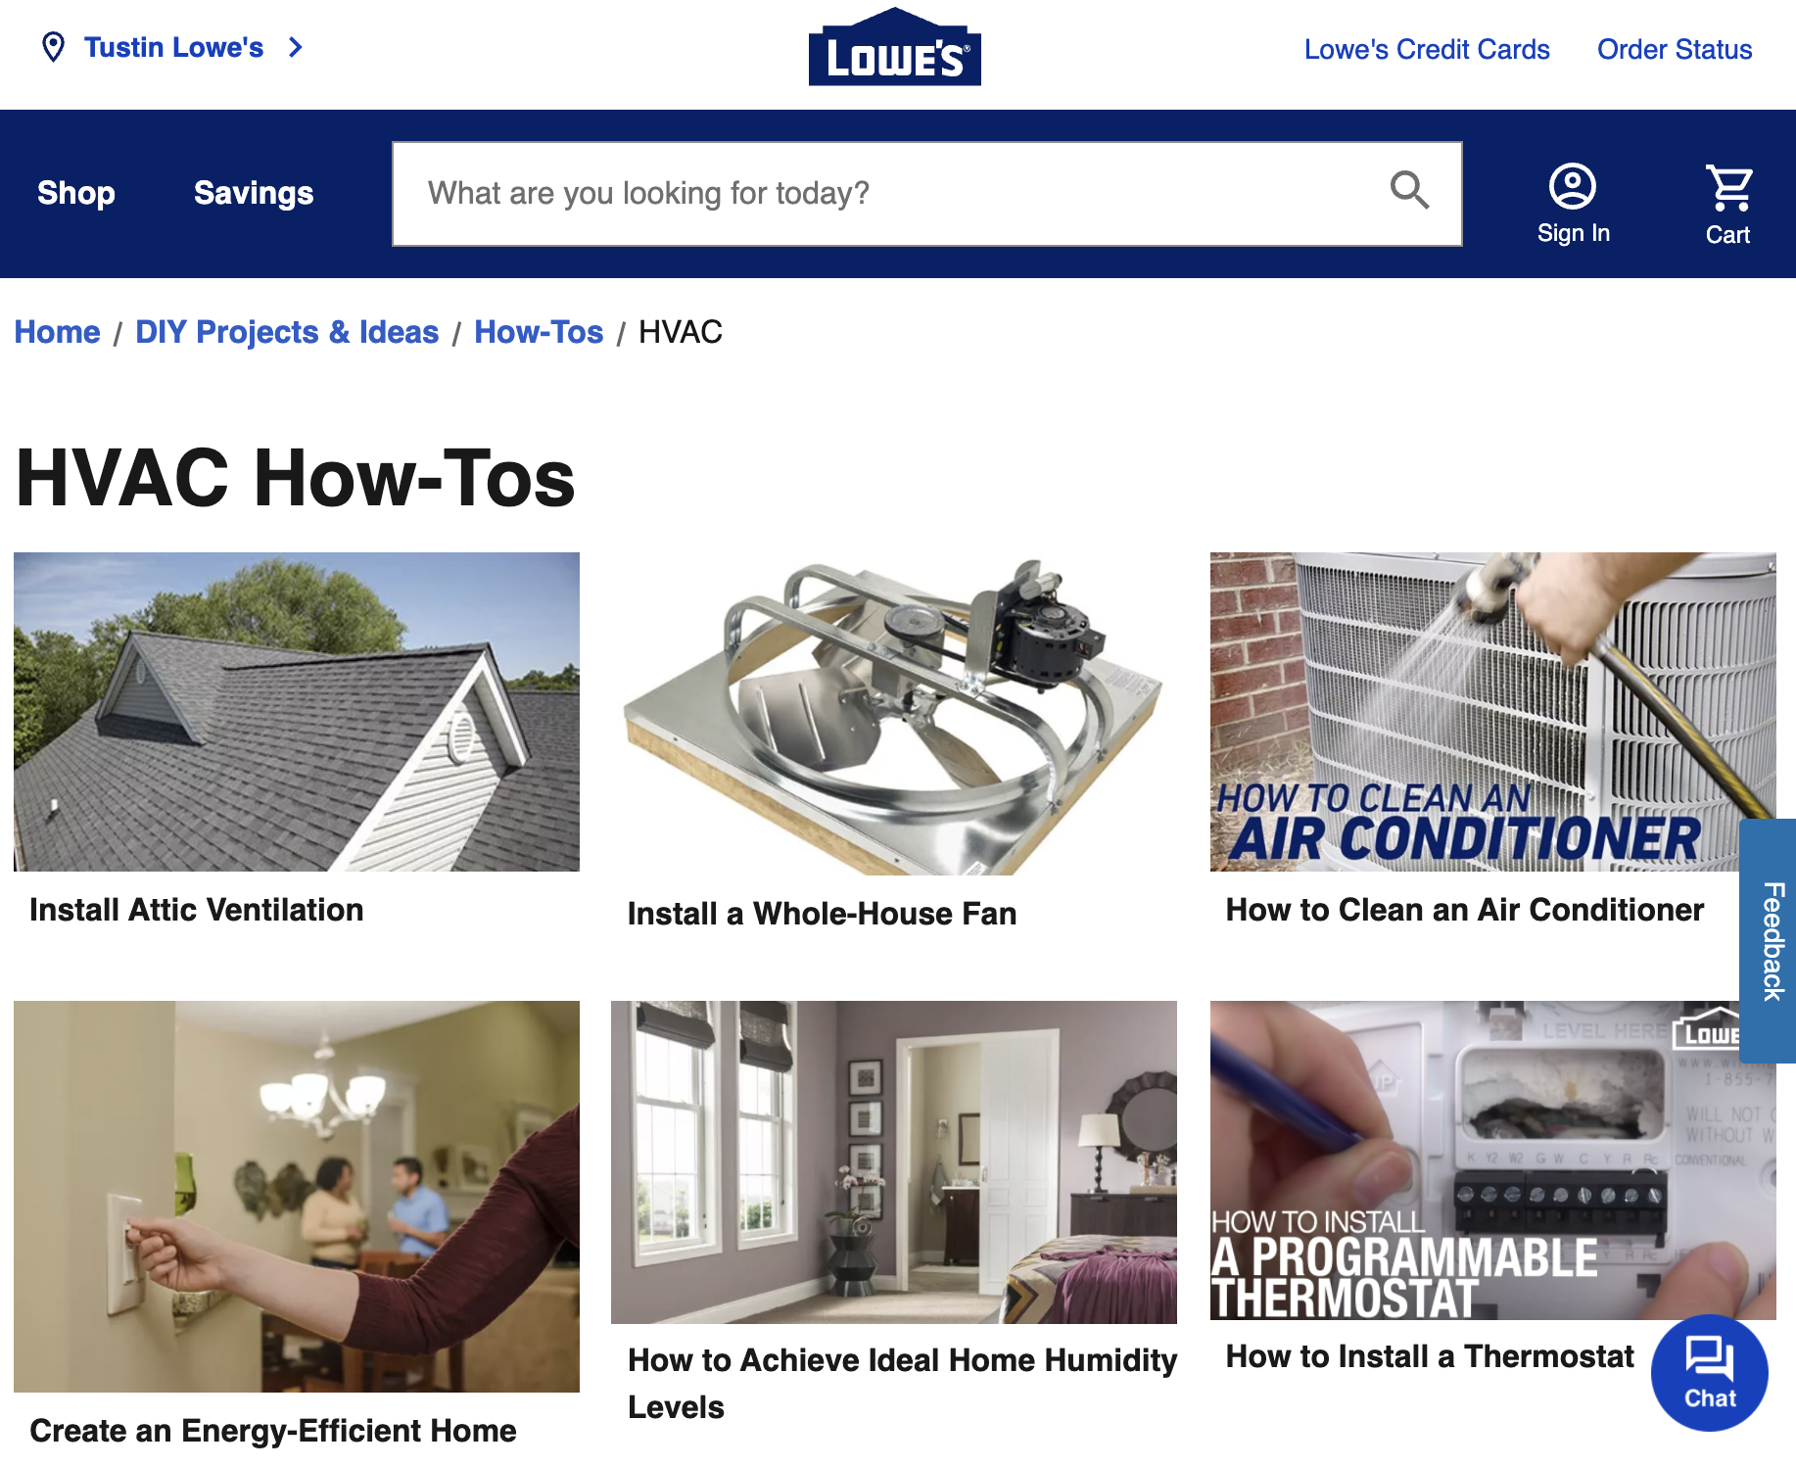Click the Lowe's logo
The image size is (1796, 1467).
click(x=895, y=47)
